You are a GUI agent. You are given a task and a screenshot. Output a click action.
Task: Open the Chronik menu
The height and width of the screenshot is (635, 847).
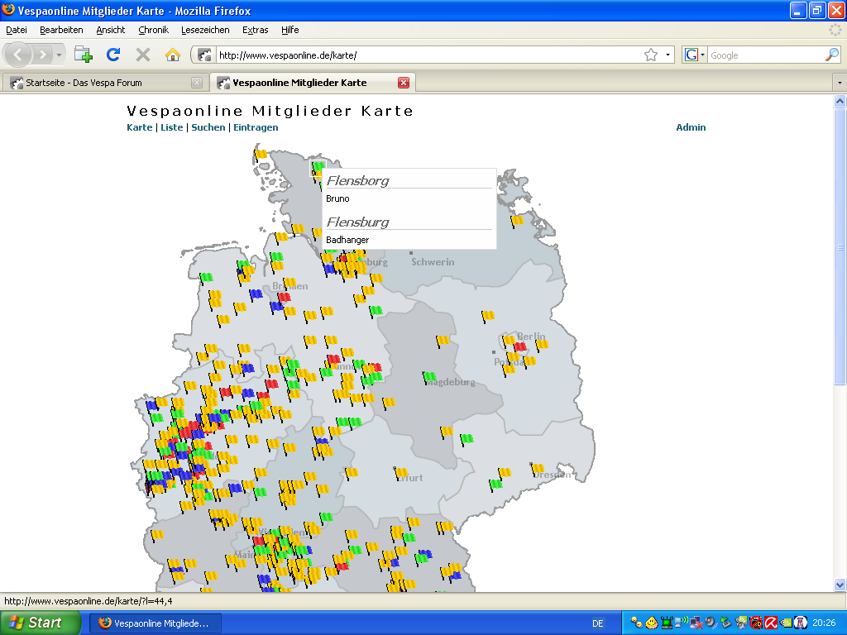tap(153, 30)
